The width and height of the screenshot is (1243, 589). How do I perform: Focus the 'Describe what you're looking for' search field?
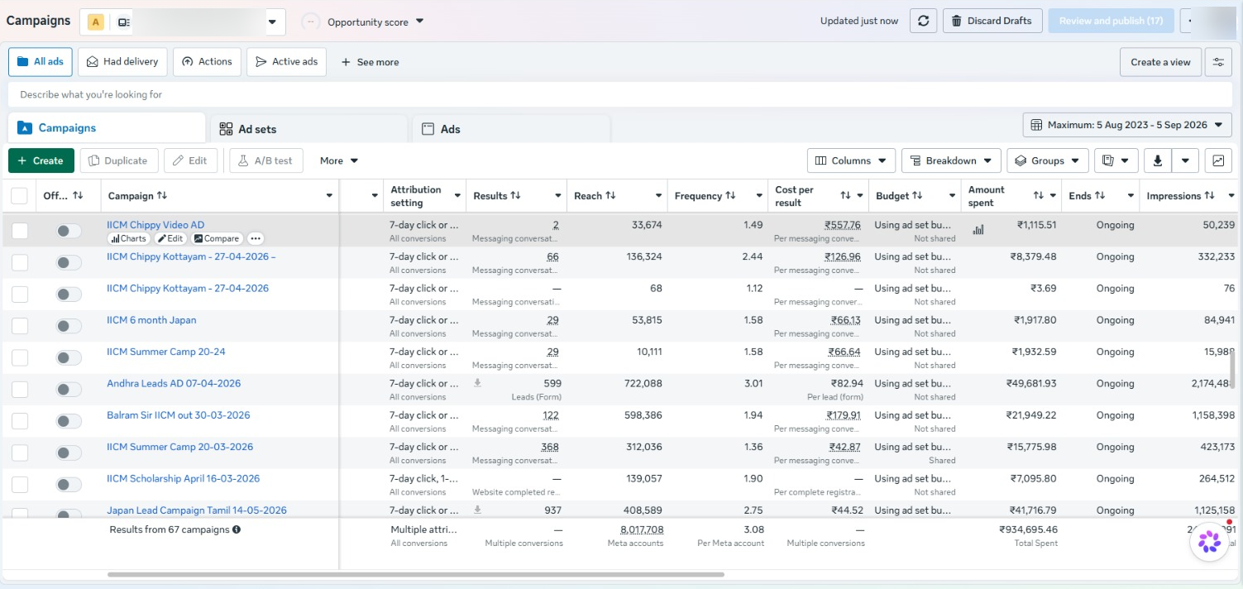(x=620, y=94)
